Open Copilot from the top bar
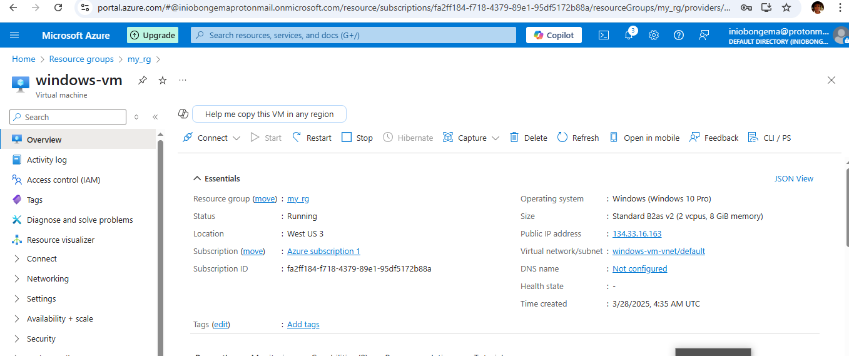This screenshot has height=356, width=849. coord(554,35)
